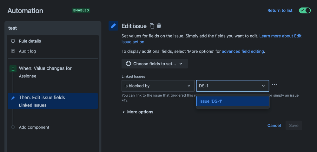Open the three-dots menu next to DS-1
The height and width of the screenshot is (152, 317).
[274, 85]
